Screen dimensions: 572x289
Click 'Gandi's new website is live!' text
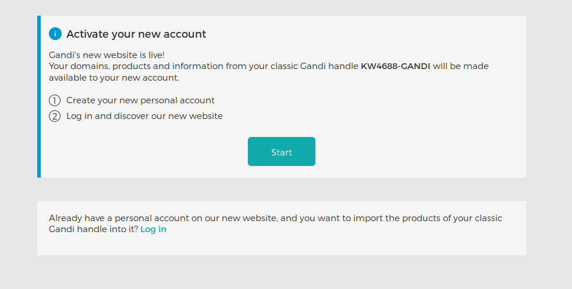pyautogui.click(x=106, y=55)
